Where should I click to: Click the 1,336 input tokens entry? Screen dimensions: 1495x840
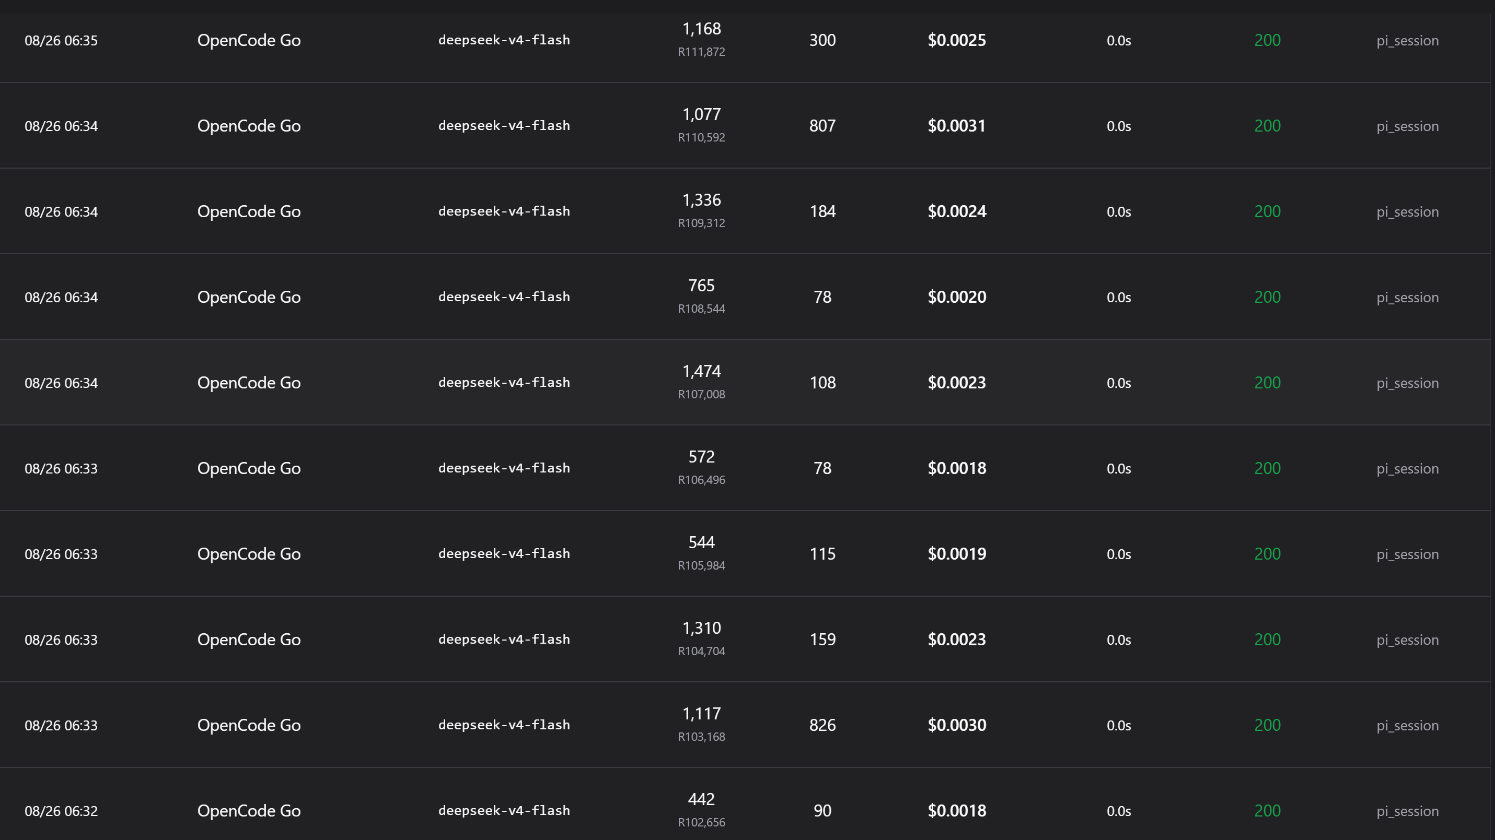pos(701,200)
